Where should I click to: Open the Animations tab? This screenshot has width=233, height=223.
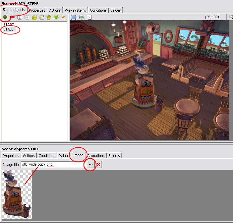(96, 156)
